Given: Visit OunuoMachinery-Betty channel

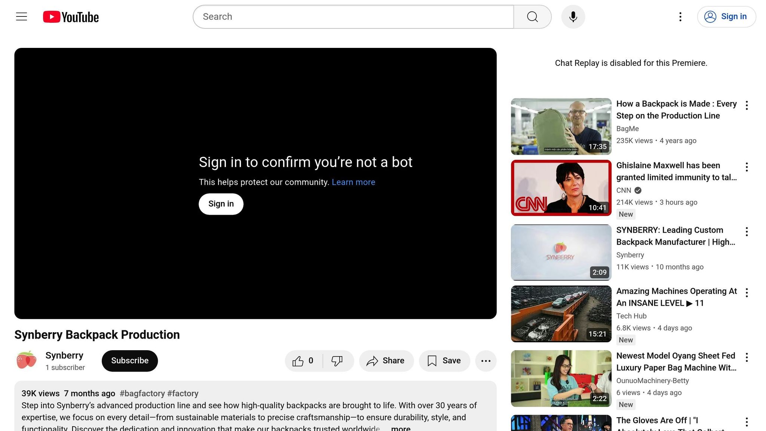Looking at the screenshot, I should pos(652,381).
